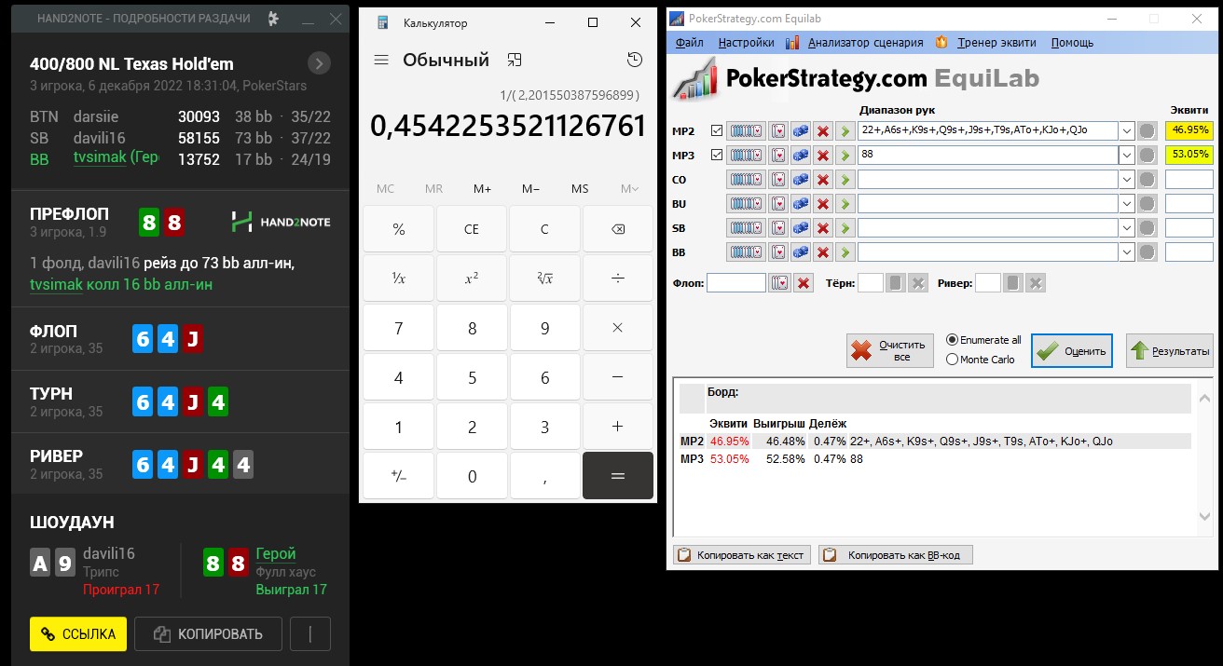This screenshot has width=1223, height=666.
Task: Expand the BB range dropdown
Action: [x=1127, y=251]
